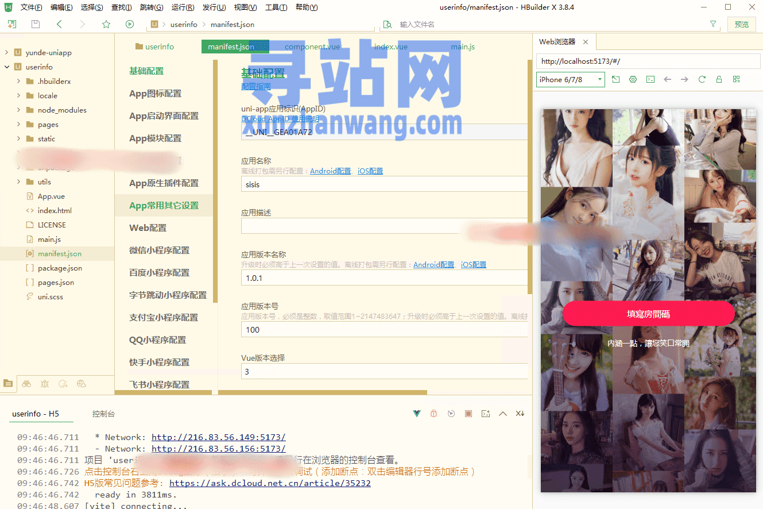Go back in the built-in web browser
This screenshot has width=763, height=509.
pos(667,79)
